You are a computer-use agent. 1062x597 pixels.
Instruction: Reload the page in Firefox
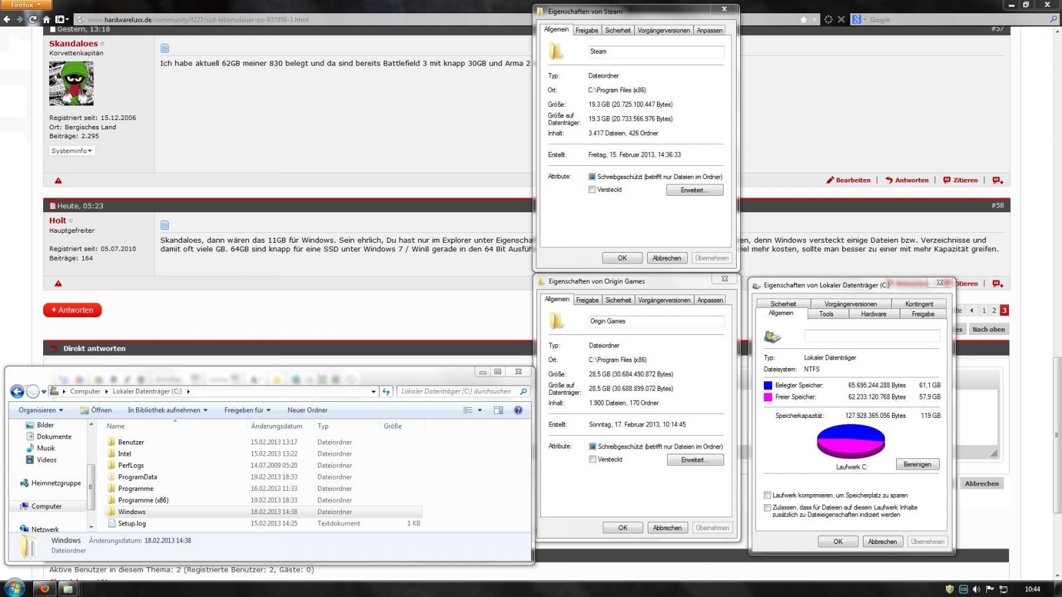33,19
